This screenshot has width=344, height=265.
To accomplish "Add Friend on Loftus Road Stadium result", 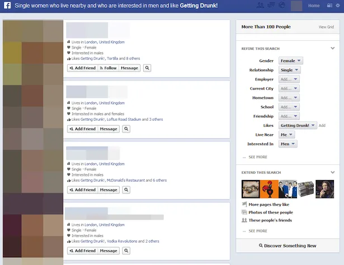I will [82, 129].
